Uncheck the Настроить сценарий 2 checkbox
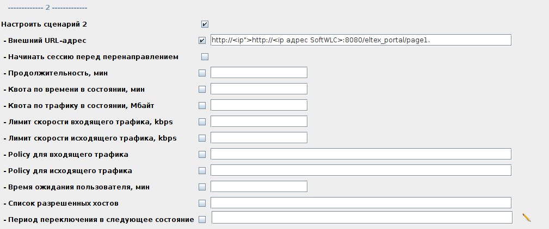 (205, 24)
